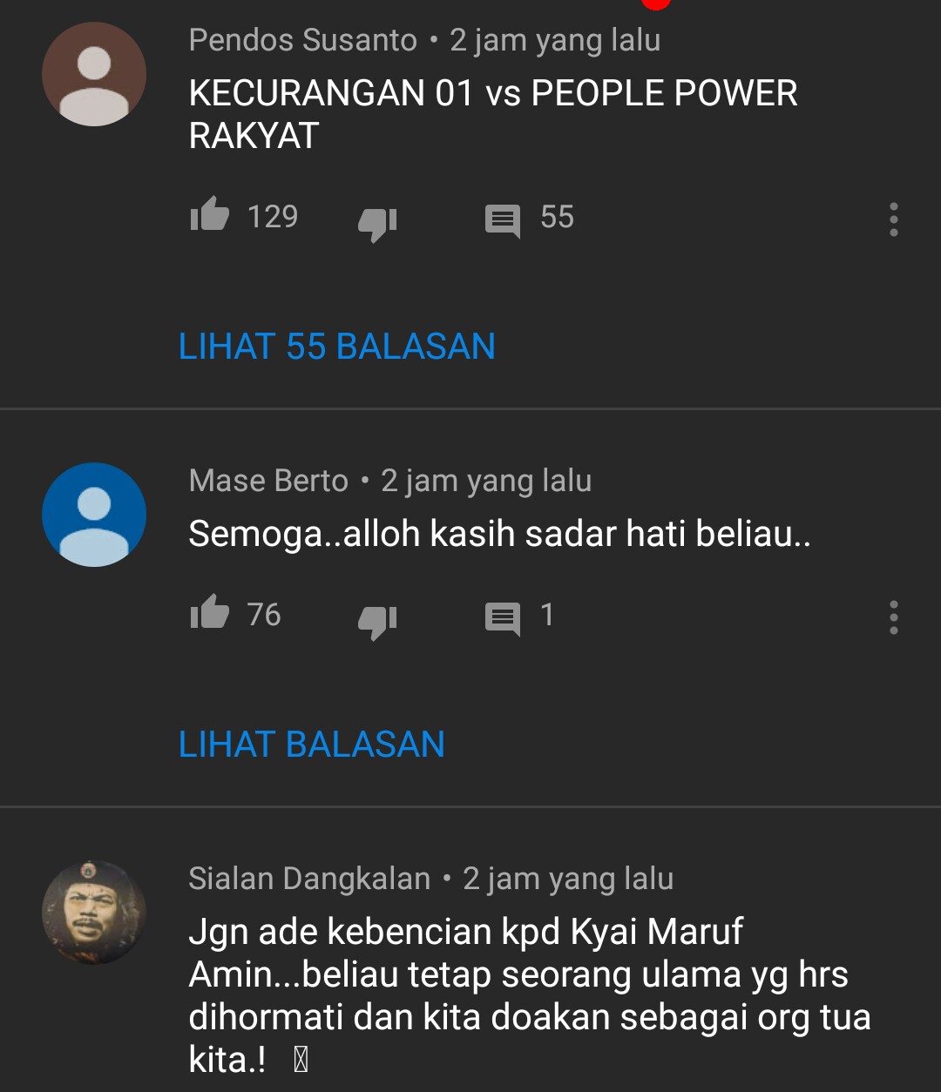The height and width of the screenshot is (1092, 941).
Task: Tap the Mase Berto username
Action: click(x=268, y=481)
